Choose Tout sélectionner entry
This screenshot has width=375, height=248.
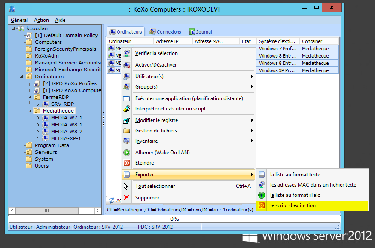pos(189,186)
